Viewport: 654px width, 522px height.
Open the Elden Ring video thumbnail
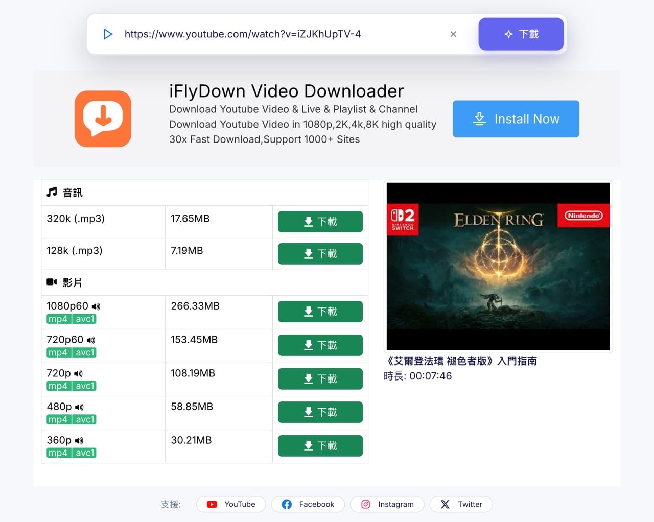click(498, 266)
